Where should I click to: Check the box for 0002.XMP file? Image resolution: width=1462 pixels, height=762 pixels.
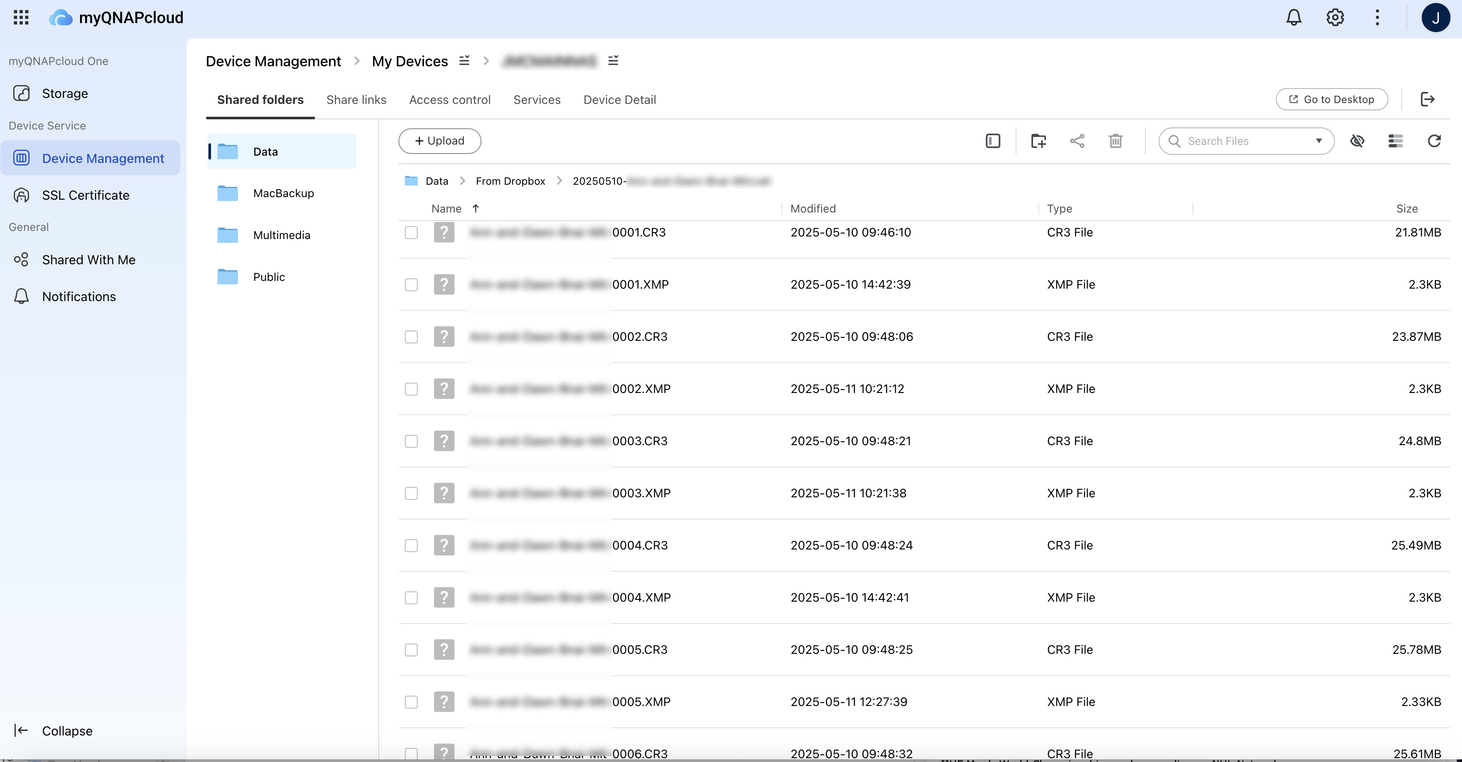pos(411,389)
